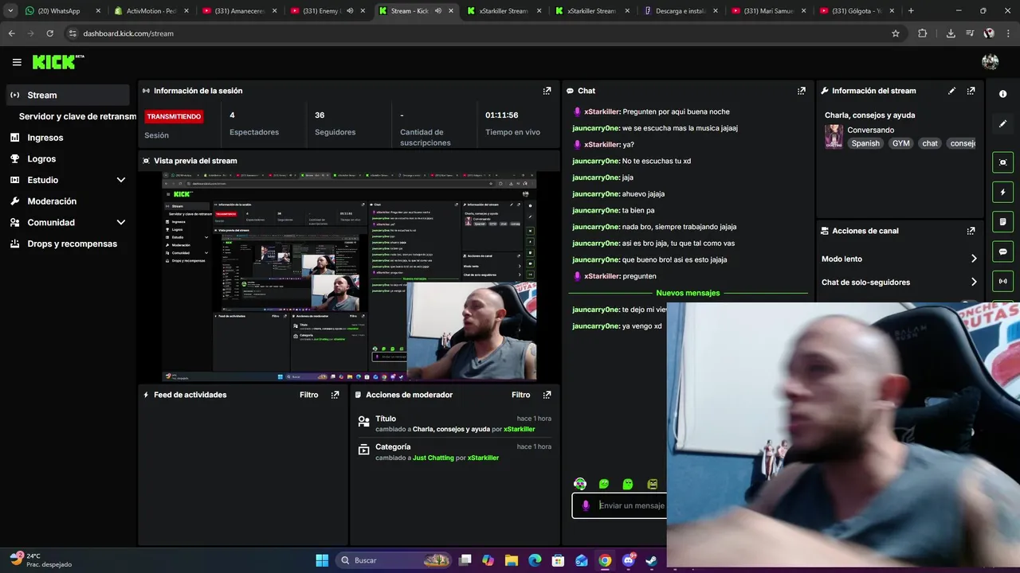Mute the Enemy YouTube tab audio
Screen dimensions: 1020x573
pyautogui.click(x=349, y=11)
